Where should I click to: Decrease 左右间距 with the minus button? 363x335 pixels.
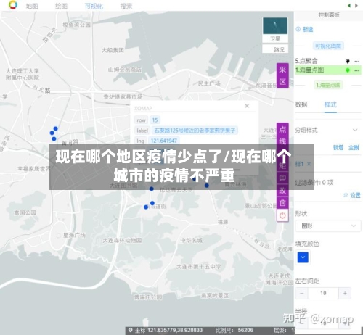[x=302, y=293]
